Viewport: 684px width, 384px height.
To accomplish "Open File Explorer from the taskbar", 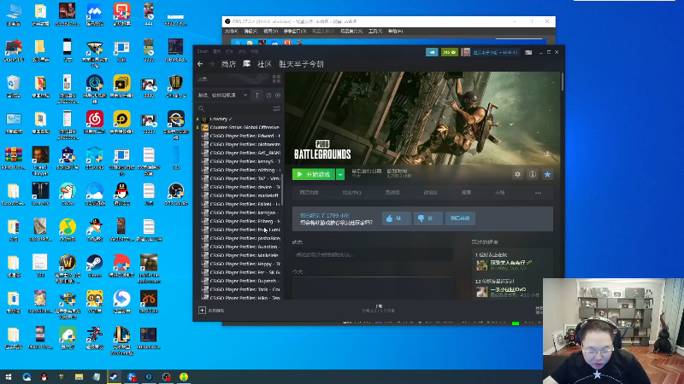I will (79, 377).
